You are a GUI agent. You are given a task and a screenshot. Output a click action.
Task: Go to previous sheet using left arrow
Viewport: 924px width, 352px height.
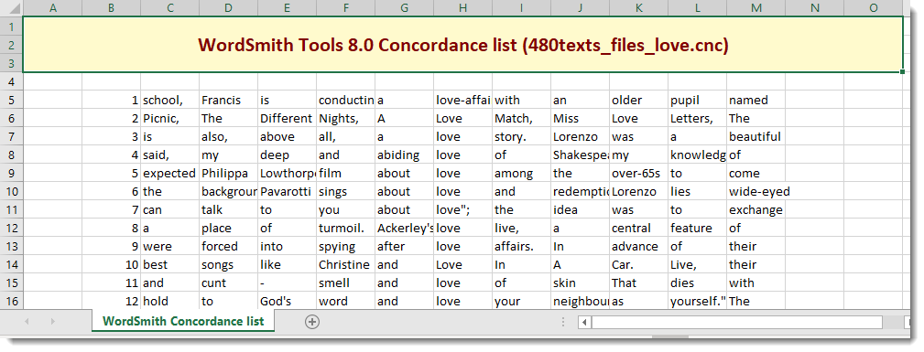(27, 322)
